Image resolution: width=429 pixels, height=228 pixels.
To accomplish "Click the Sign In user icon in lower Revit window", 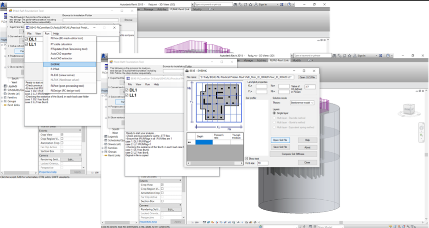I will coord(355,56).
